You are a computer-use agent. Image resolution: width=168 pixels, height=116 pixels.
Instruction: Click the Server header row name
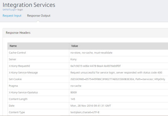click(13, 59)
